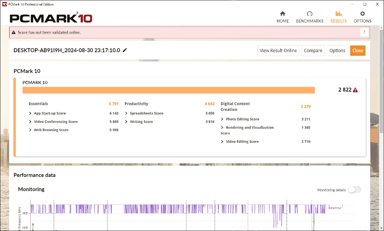
Task: Click the overall score 2 822
Action: pos(345,90)
